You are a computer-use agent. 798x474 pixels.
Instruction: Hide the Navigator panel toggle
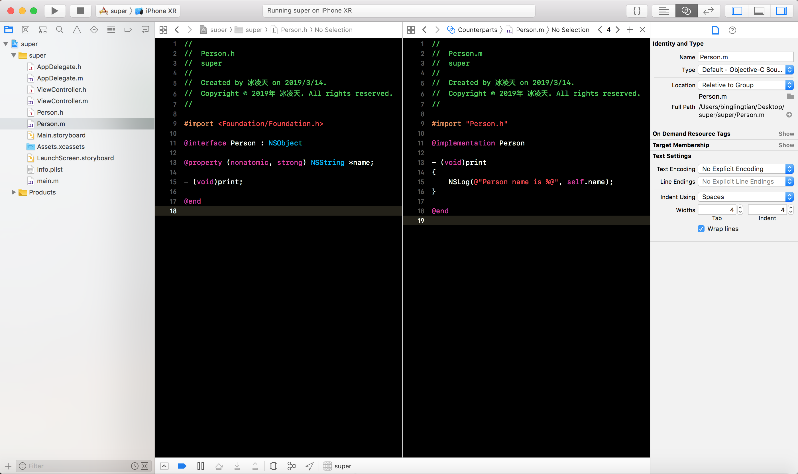pos(737,11)
